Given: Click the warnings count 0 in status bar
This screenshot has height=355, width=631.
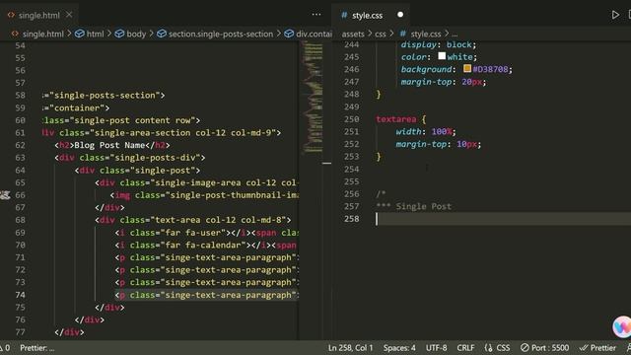Looking at the screenshot, I should click(5, 348).
